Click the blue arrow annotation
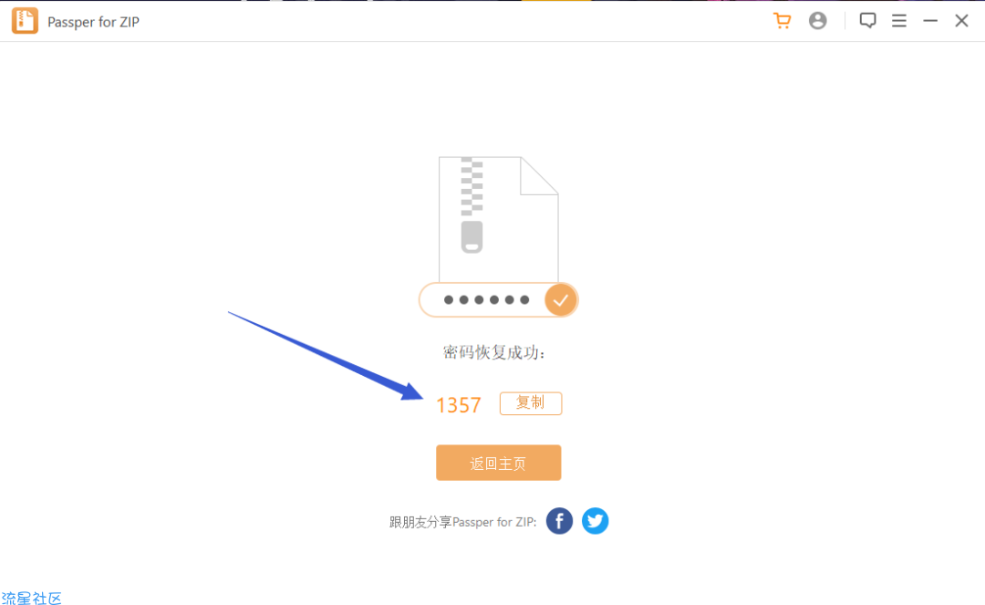 [x=326, y=356]
